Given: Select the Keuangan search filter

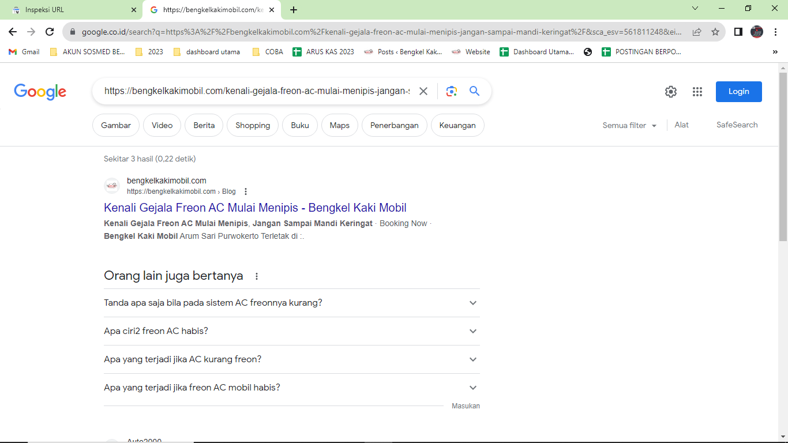Looking at the screenshot, I should coord(457,125).
